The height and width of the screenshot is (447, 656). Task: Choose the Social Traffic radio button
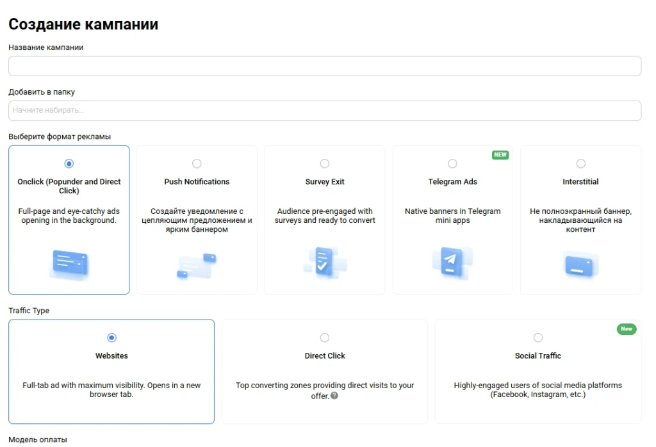coord(538,337)
